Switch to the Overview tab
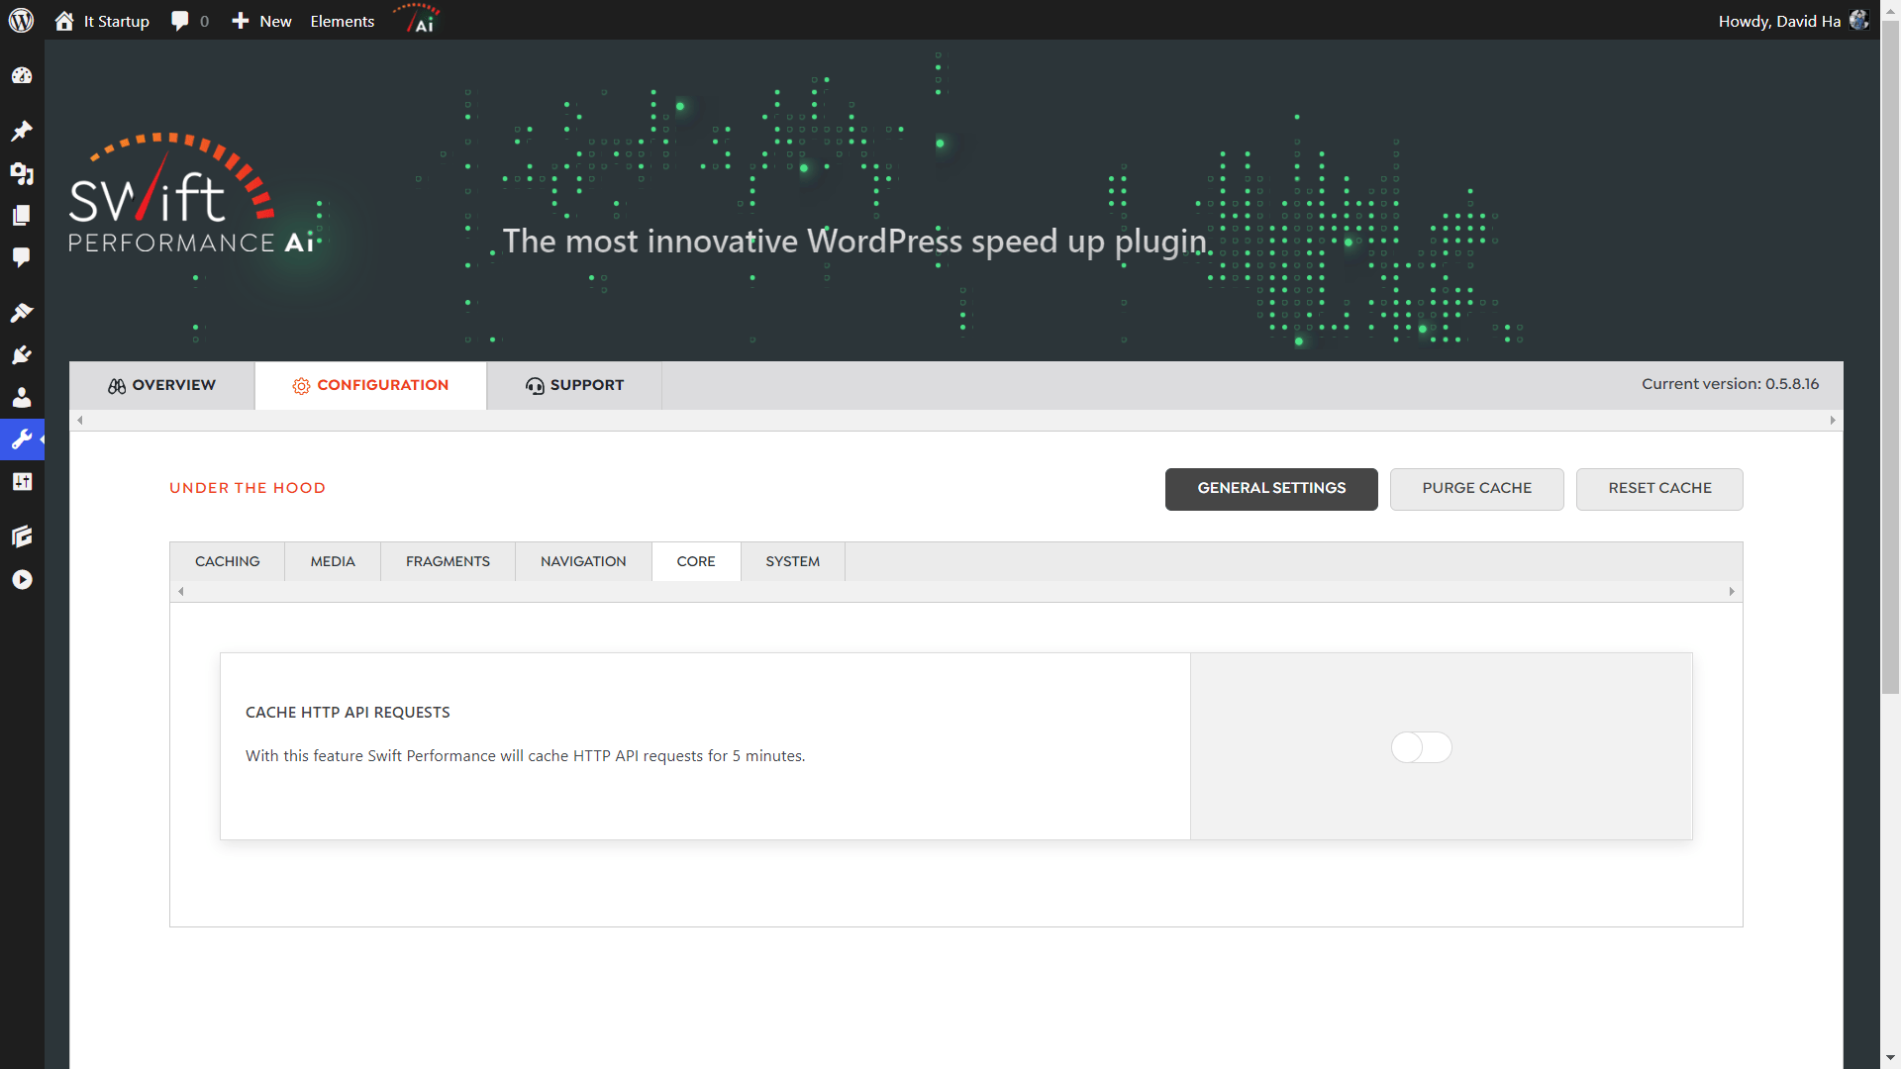 tap(161, 385)
